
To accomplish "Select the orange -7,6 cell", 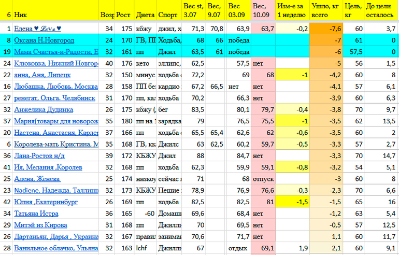I will tap(326, 29).
